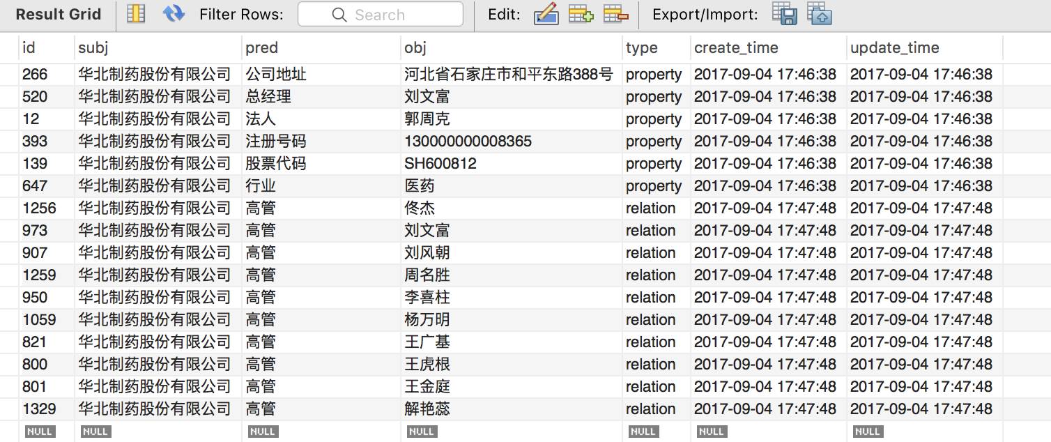This screenshot has width=1051, height=442.
Task: Click the obj cell 李喜柱
Action: (512, 298)
